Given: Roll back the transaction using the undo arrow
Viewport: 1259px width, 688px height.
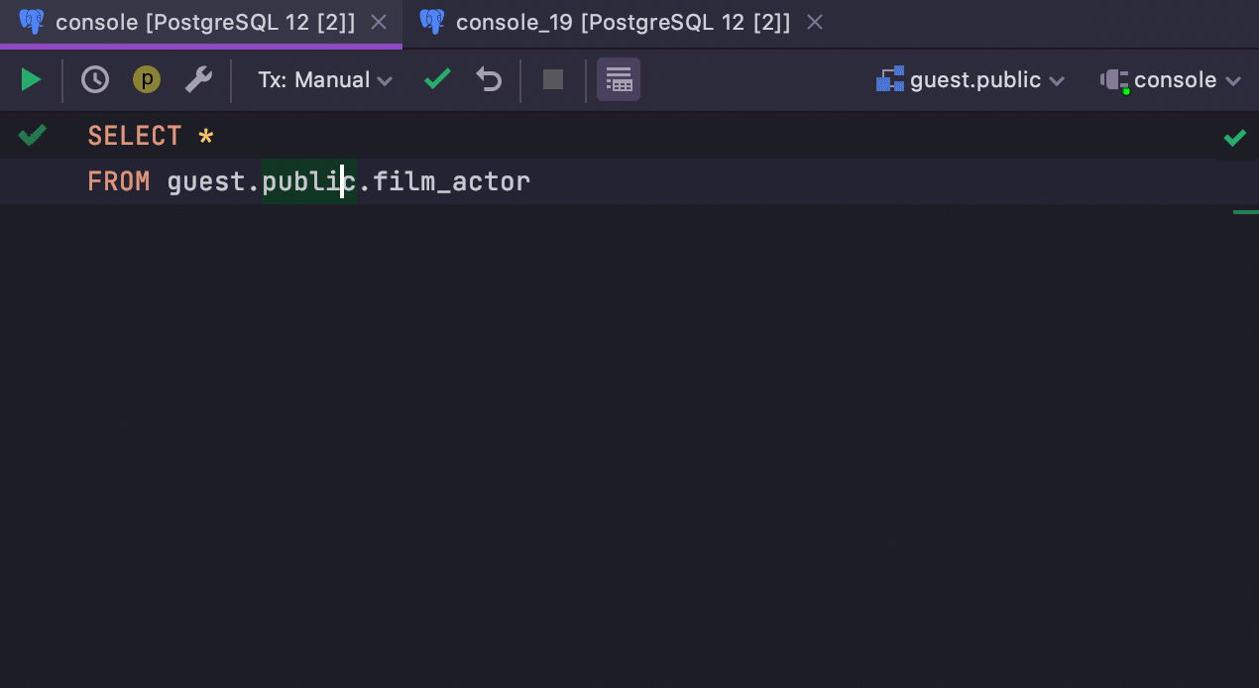Looking at the screenshot, I should (489, 79).
